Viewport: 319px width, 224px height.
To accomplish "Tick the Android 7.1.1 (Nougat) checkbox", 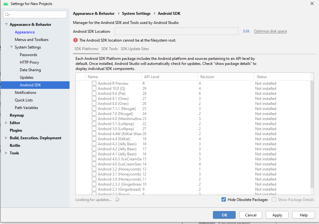I will click(x=94, y=108).
